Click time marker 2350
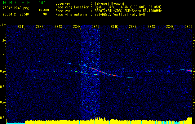Screen dimensions: 195x124 [188, 26]
